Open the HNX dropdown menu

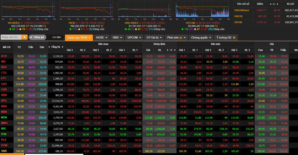click(117, 38)
